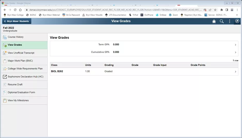This screenshot has height=138, width=242.
Task: Click the BIOL B262 class name
Action: pyautogui.click(x=57, y=71)
